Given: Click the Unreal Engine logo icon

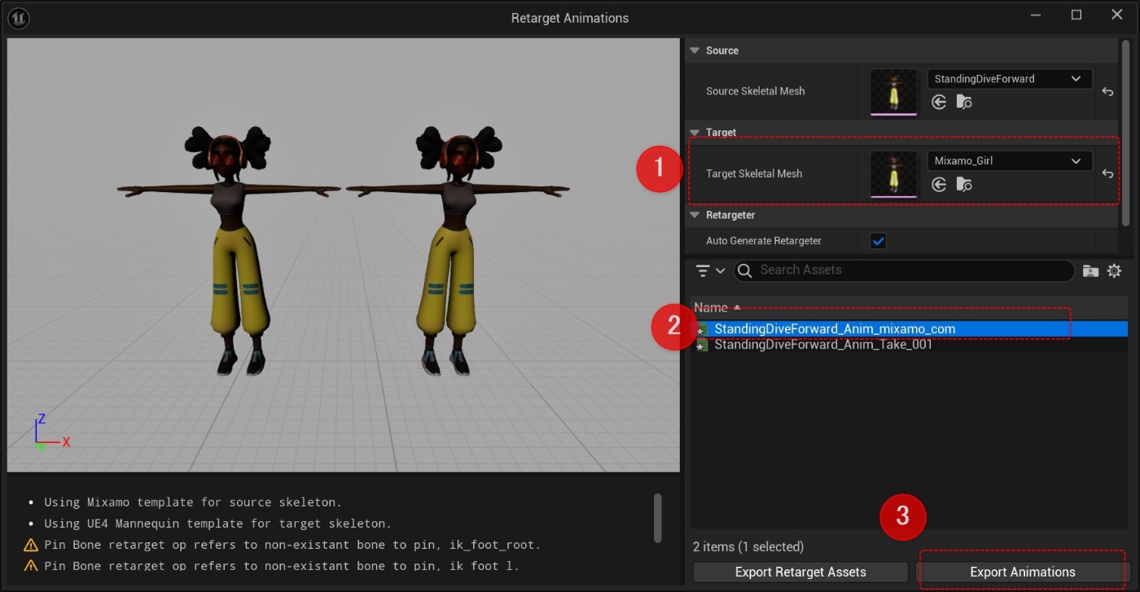Looking at the screenshot, I should [18, 18].
